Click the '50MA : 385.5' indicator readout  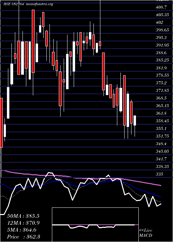[x=23, y=216]
